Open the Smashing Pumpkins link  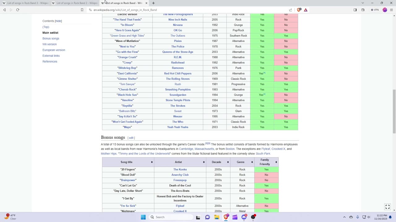coord(178,89)
